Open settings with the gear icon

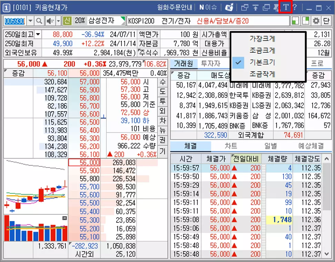[x=316, y=21]
